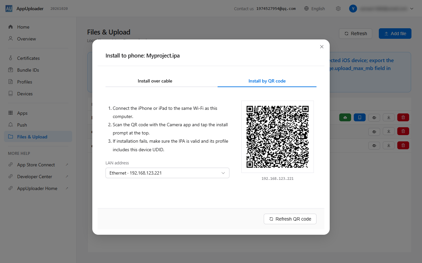The image size is (422, 263).
Task: Click the blue install-to-phone icon
Action: pyautogui.click(x=360, y=117)
